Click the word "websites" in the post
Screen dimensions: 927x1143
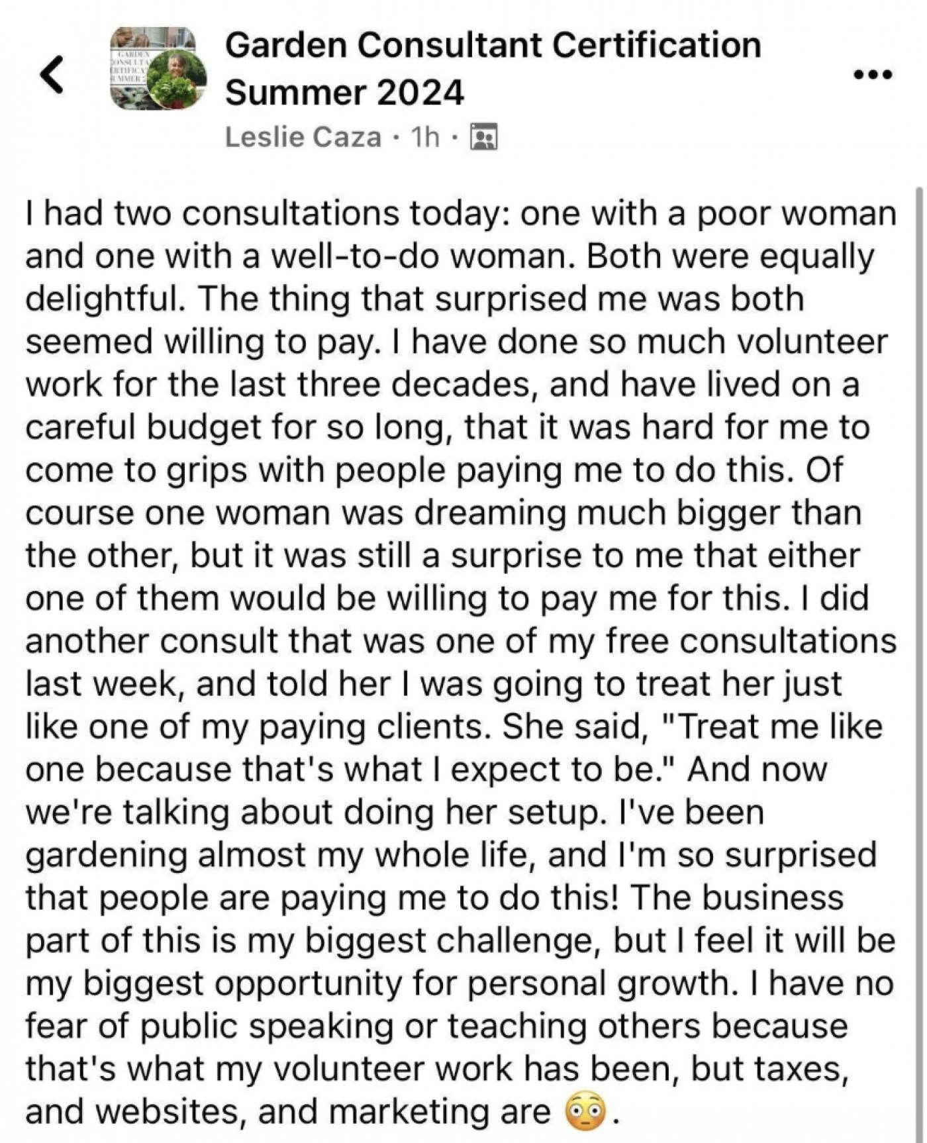tap(166, 1112)
